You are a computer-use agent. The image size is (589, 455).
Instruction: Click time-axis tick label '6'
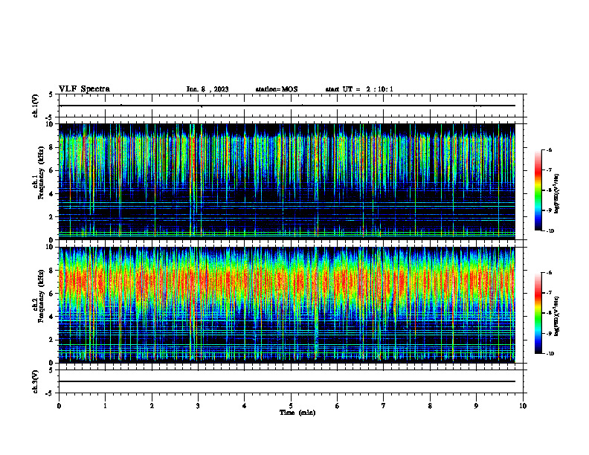(x=338, y=406)
